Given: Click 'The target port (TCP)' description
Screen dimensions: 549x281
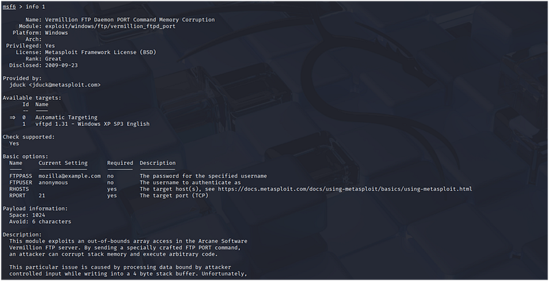Looking at the screenshot, I should coord(174,196).
